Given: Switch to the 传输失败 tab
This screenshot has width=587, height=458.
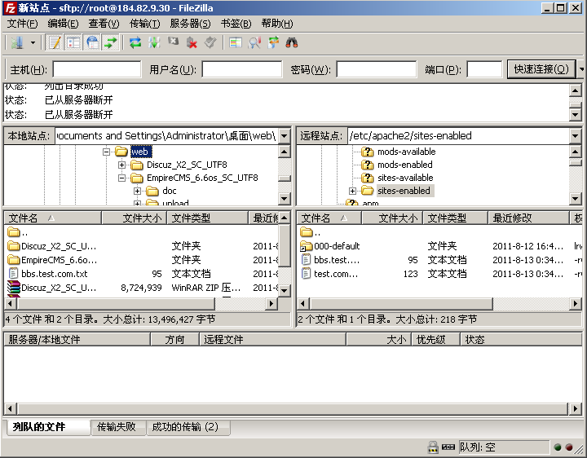Looking at the screenshot, I should coord(118,427).
